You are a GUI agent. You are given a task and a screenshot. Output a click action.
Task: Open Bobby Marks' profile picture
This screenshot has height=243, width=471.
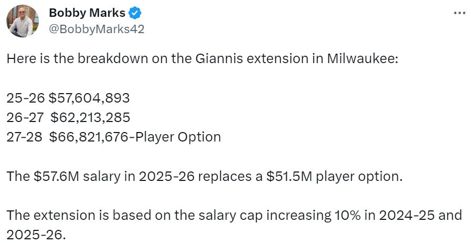23,21
